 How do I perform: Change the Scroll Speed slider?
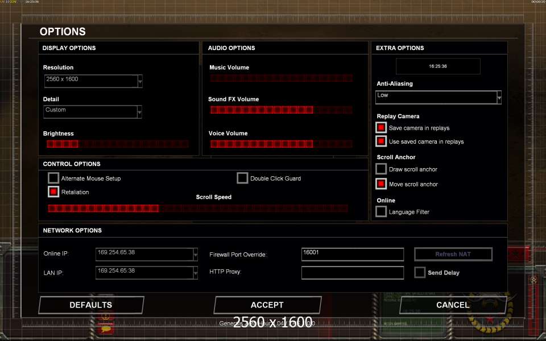click(x=198, y=209)
